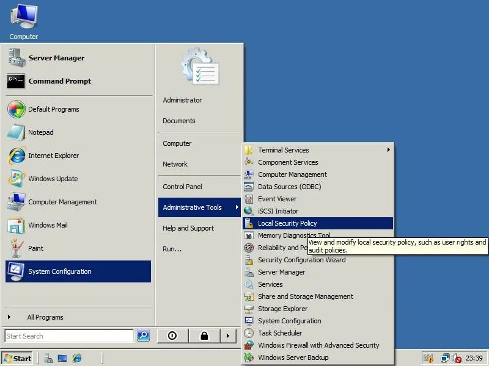
Task: Expand the Administrative Tools submenu arrow
Action: click(x=237, y=207)
